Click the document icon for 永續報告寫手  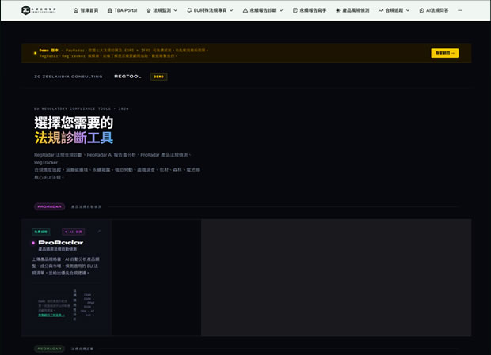(295, 10)
